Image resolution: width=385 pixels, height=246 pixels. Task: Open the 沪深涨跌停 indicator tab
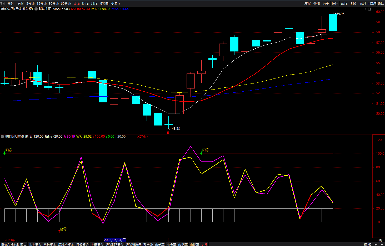133,244
